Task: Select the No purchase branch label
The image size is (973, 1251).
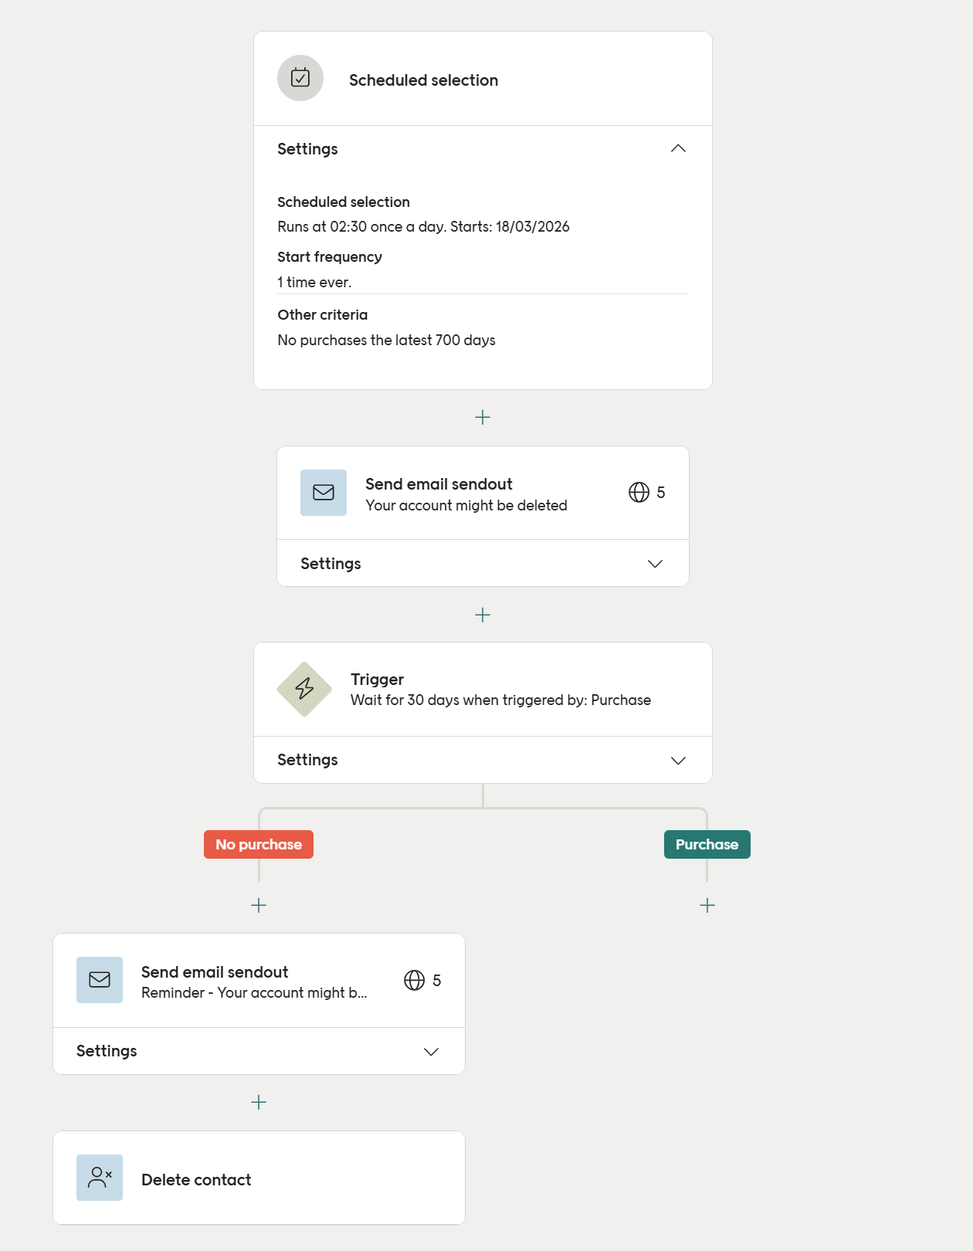Action: [x=259, y=845]
